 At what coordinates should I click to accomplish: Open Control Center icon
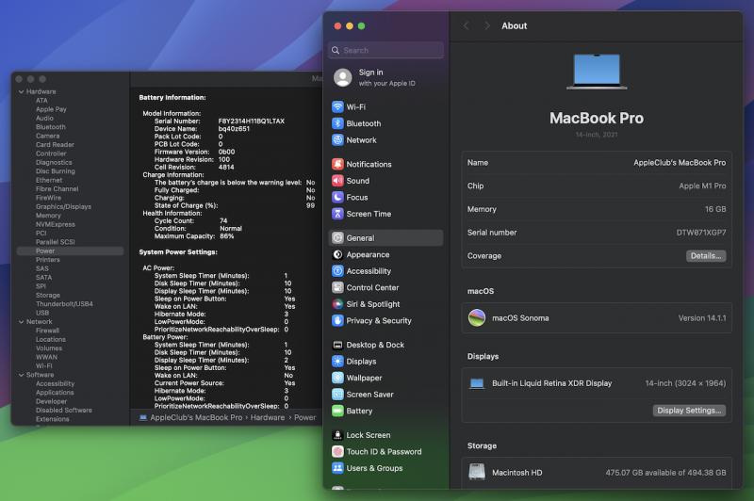(337, 287)
